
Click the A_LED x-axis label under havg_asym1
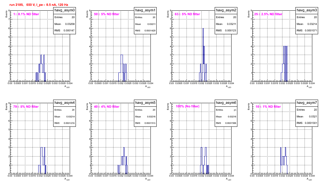(x=148, y=87)
